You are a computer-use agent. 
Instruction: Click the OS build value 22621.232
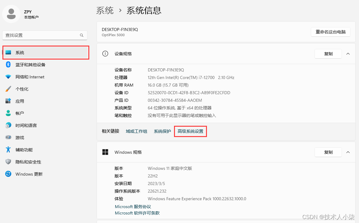157,191
